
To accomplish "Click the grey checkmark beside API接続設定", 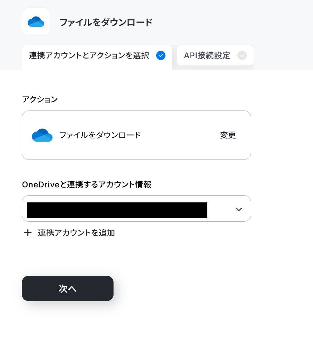I will (242, 55).
